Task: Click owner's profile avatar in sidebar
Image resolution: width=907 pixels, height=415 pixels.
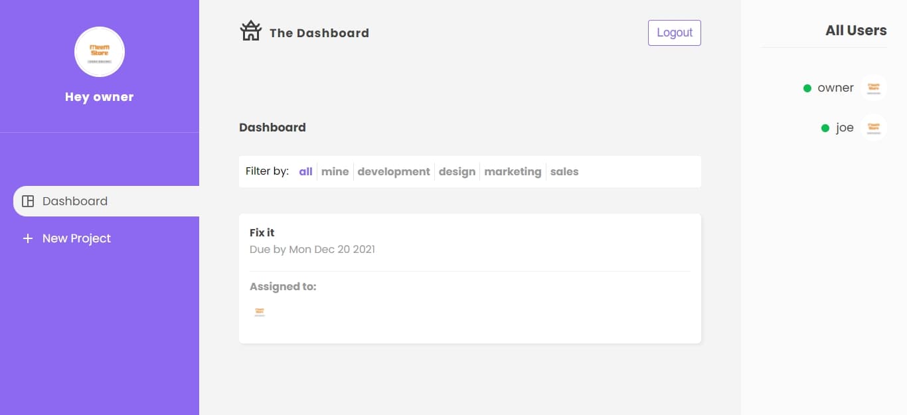Action: (x=100, y=52)
